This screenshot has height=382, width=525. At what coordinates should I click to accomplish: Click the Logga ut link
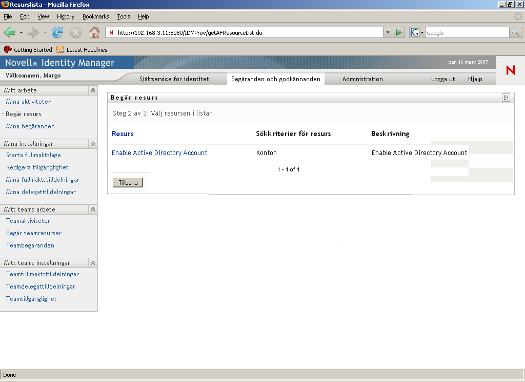(443, 79)
